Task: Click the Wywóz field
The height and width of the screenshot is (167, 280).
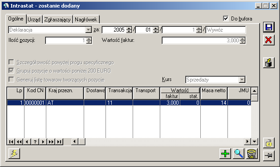Action: point(226,30)
